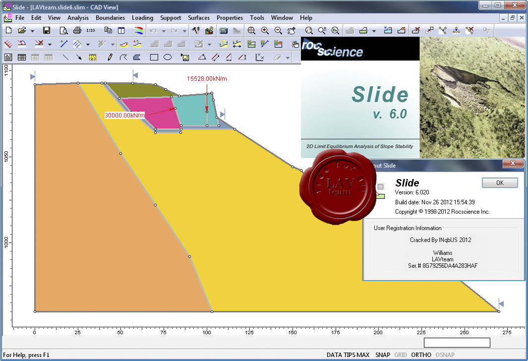Toggle OSNAP in the status bar
The width and height of the screenshot is (528, 361).
pos(445,355)
